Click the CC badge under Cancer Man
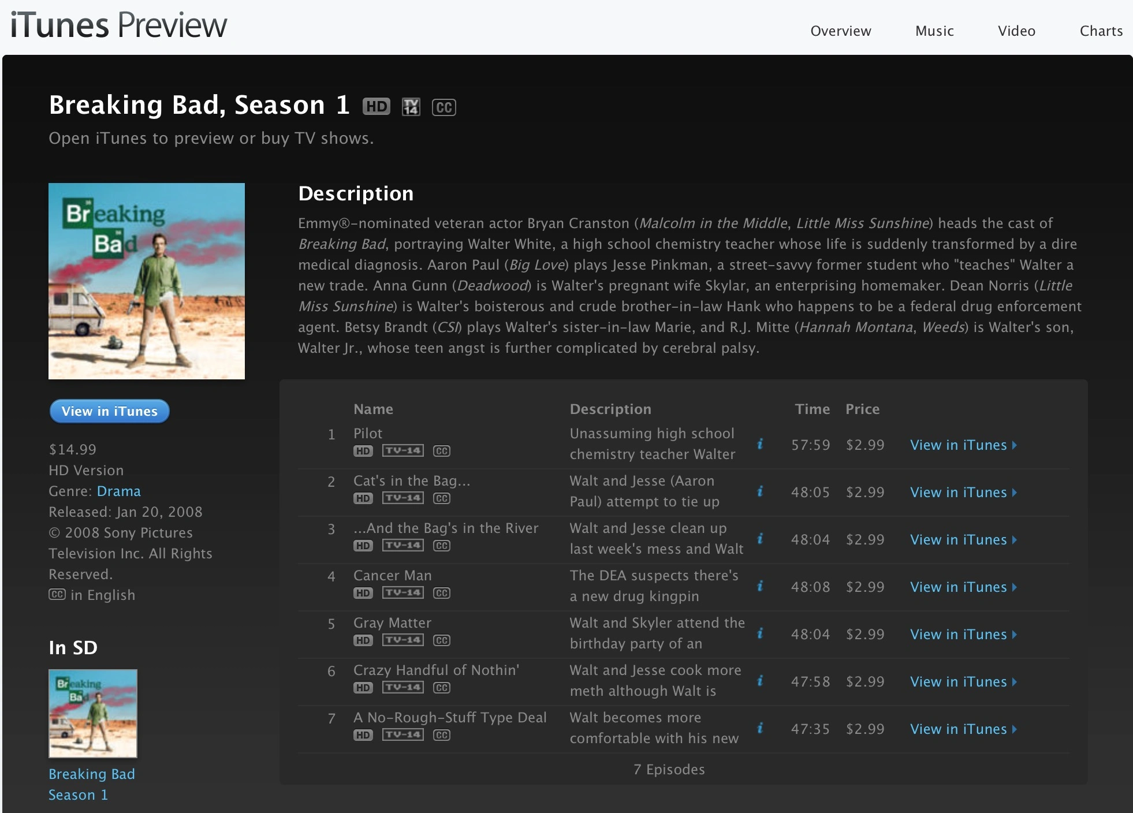The height and width of the screenshot is (813, 1133). click(442, 593)
